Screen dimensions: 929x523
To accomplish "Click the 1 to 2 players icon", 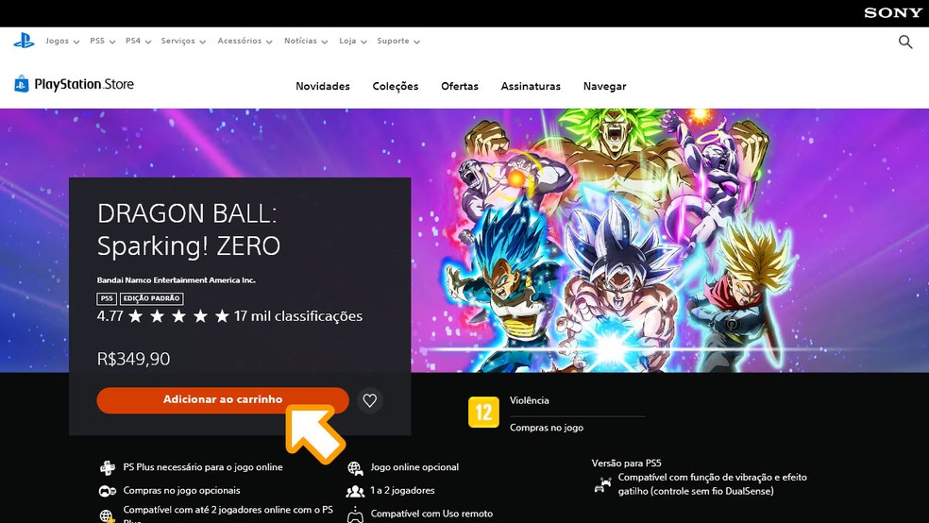I will click(355, 491).
